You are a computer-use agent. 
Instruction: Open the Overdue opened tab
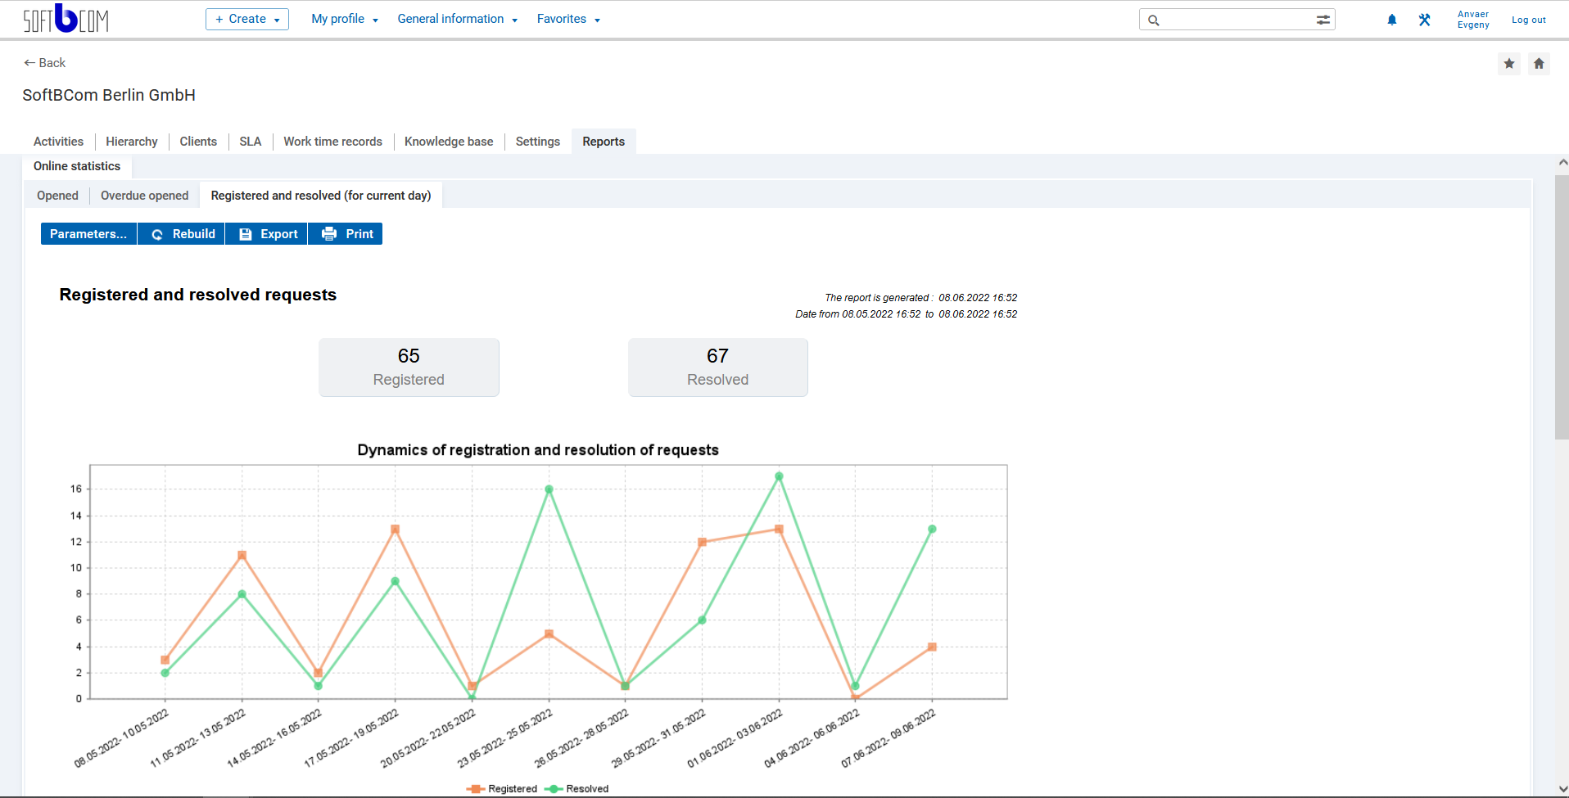[144, 195]
